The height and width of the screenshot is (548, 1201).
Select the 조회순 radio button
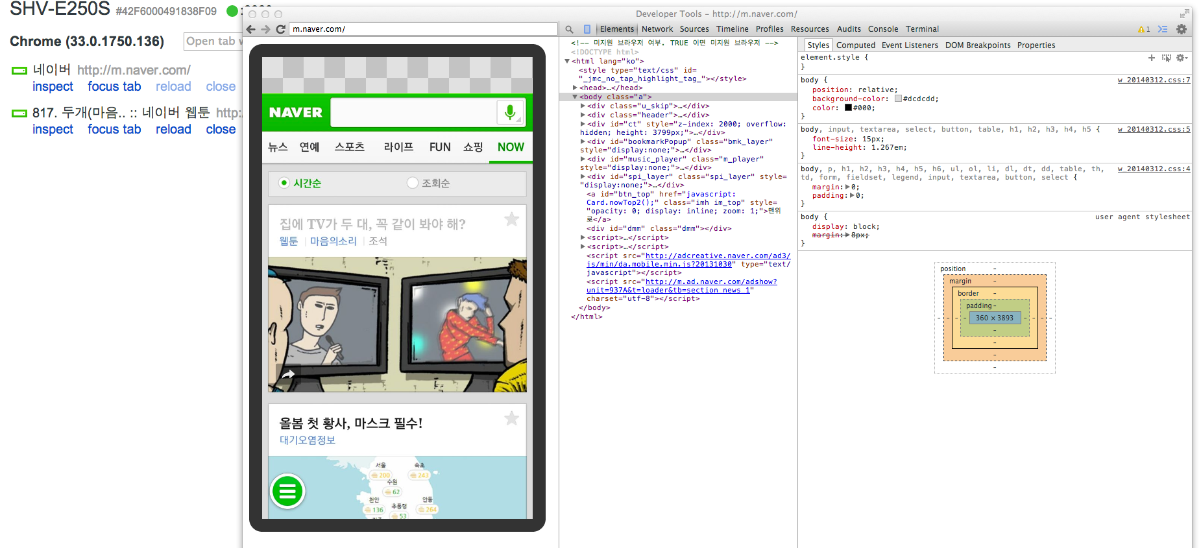point(412,183)
